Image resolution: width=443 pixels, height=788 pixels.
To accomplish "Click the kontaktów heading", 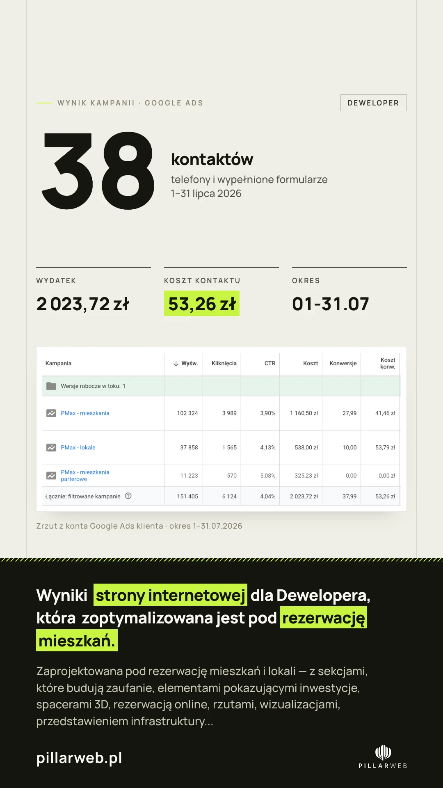I will (x=212, y=159).
